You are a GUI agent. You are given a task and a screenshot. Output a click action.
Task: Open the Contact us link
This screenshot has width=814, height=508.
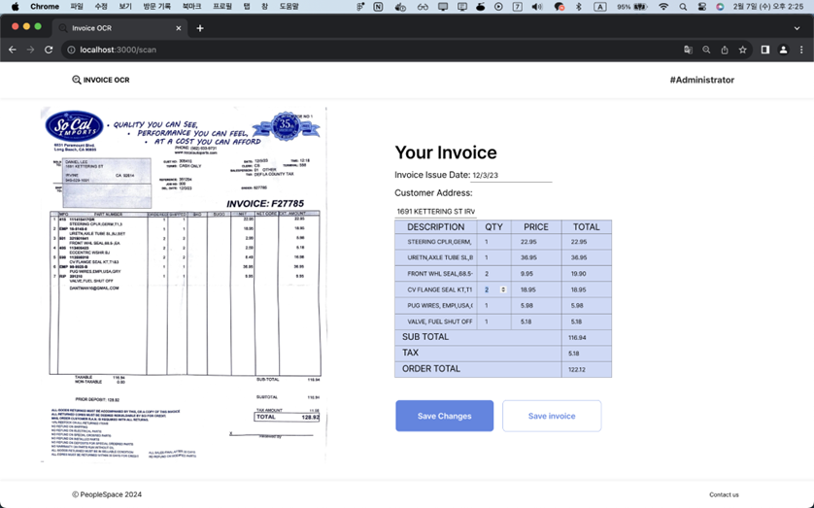724,494
